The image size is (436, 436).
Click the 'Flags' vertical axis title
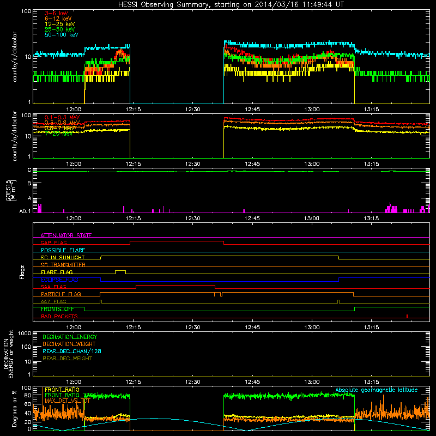coord(22,272)
